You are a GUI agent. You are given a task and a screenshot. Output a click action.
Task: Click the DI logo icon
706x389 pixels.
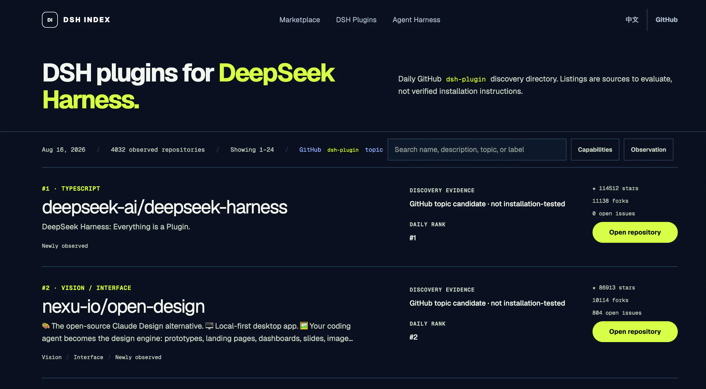(50, 20)
